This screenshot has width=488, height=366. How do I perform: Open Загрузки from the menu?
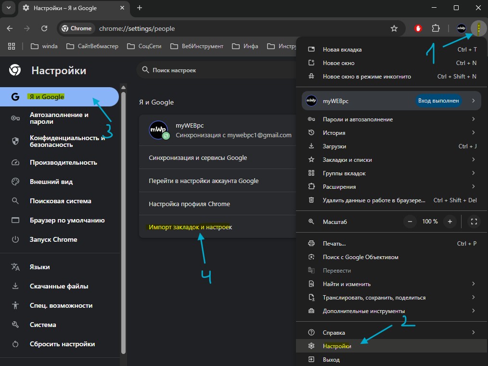(392, 146)
